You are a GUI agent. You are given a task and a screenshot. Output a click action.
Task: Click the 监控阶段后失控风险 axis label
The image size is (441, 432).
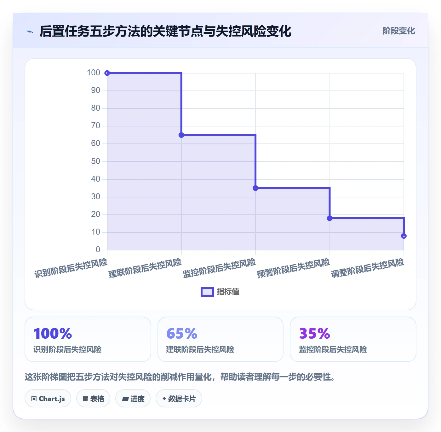pyautogui.click(x=219, y=268)
